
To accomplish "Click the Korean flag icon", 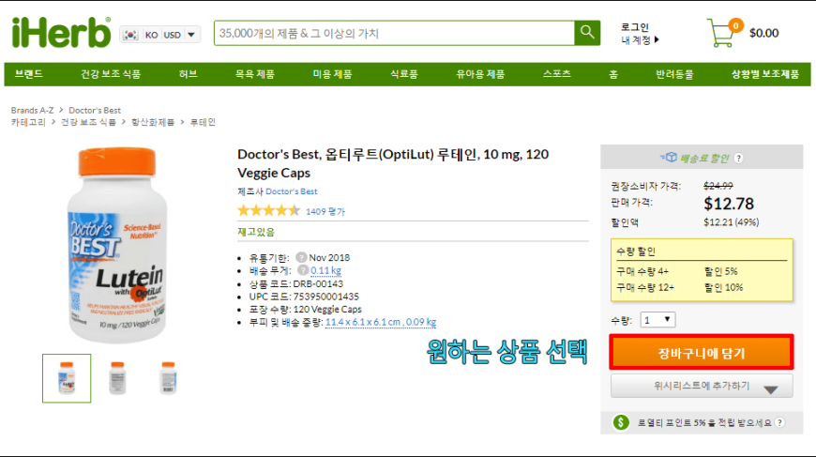I will [x=130, y=35].
